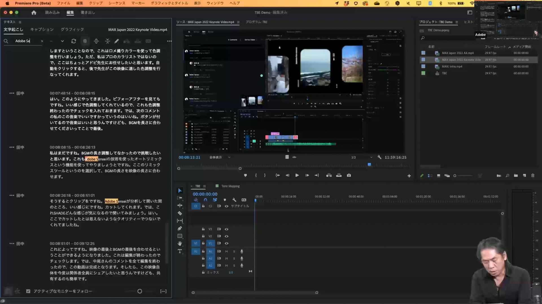Select the Type tool
542x304 pixels.
pyautogui.click(x=180, y=251)
